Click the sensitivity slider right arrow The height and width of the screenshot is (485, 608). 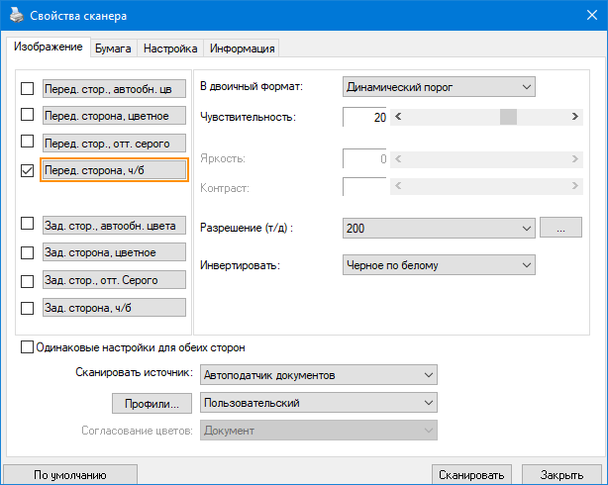tap(576, 117)
